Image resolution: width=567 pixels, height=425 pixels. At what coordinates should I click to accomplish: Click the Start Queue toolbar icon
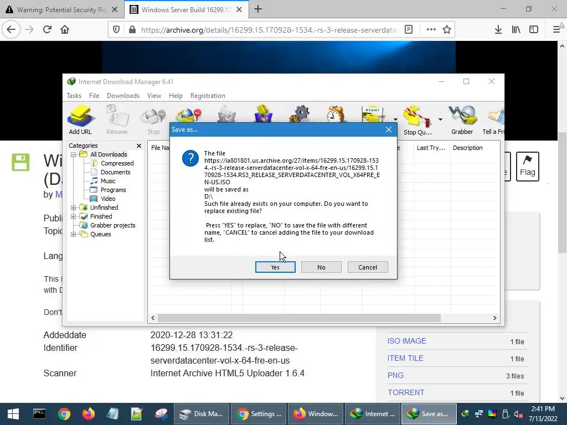click(x=373, y=114)
